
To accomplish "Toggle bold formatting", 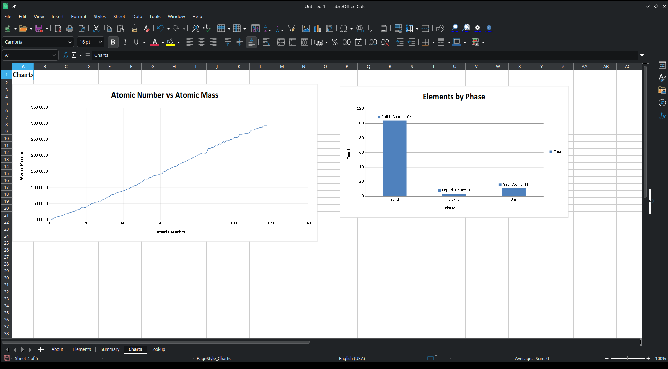I will click(113, 42).
